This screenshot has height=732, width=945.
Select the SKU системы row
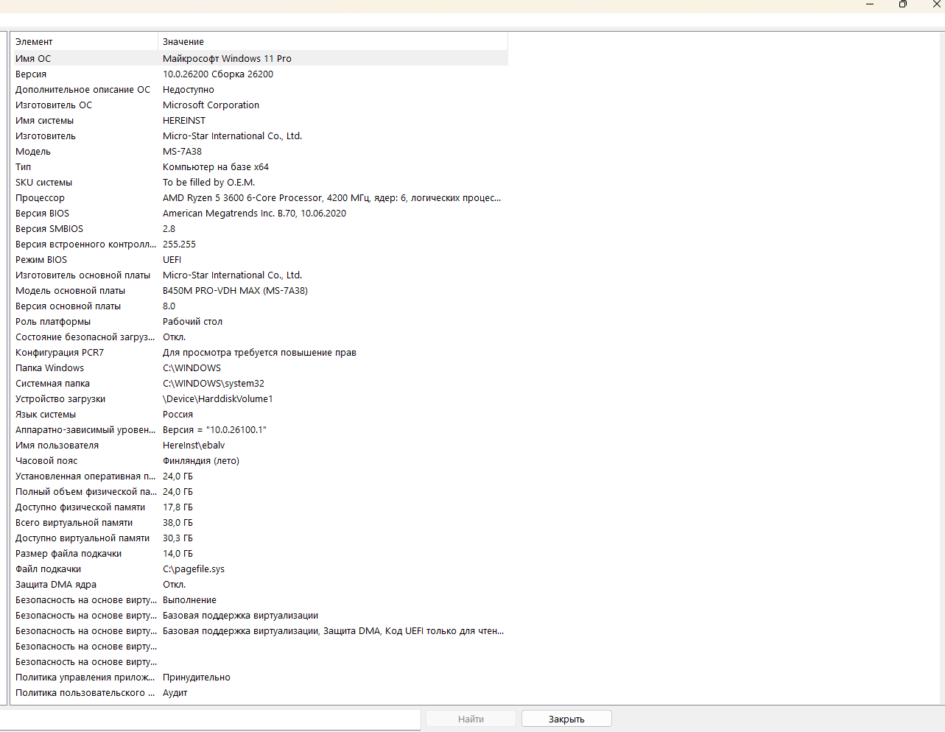pos(259,182)
